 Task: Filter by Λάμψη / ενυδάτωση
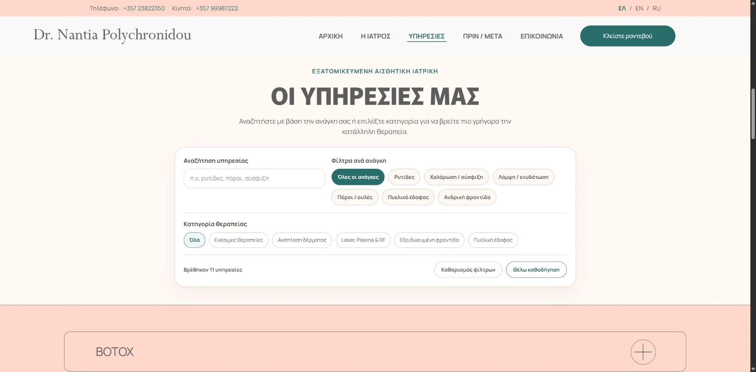(523, 177)
